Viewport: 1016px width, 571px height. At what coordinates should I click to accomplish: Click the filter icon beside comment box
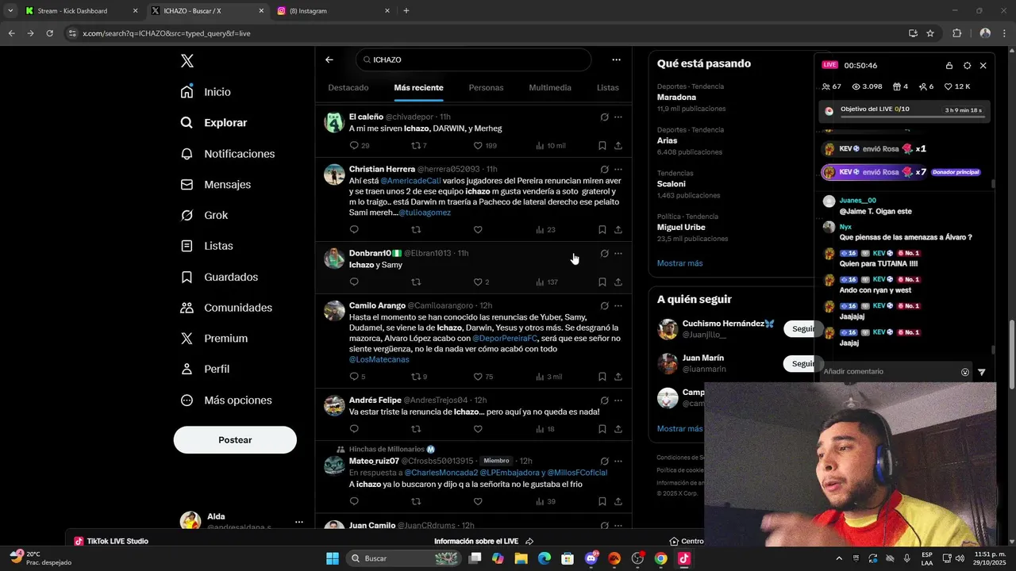point(982,372)
